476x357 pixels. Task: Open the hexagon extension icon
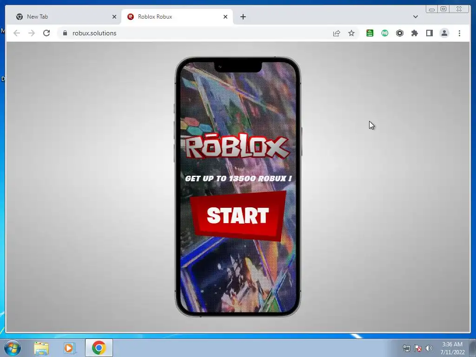[x=399, y=33]
